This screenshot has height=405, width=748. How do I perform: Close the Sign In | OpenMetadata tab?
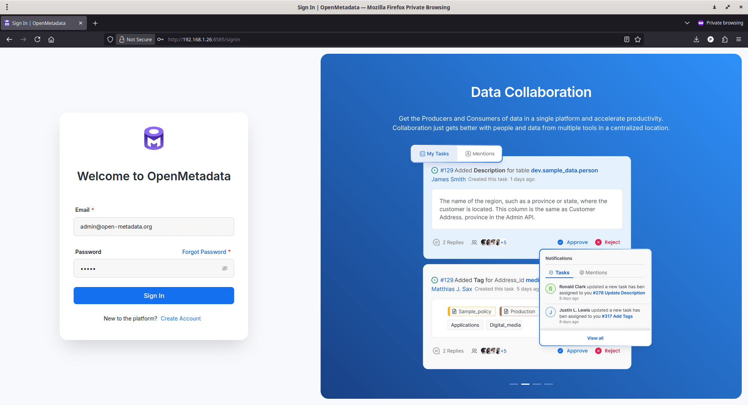(81, 23)
